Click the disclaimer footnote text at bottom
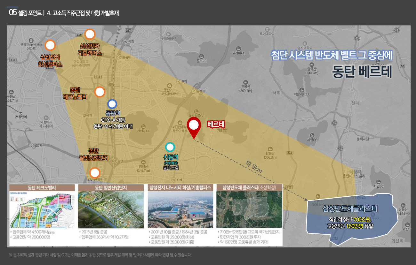The width and height of the screenshot is (416, 265). pyautogui.click(x=100, y=255)
